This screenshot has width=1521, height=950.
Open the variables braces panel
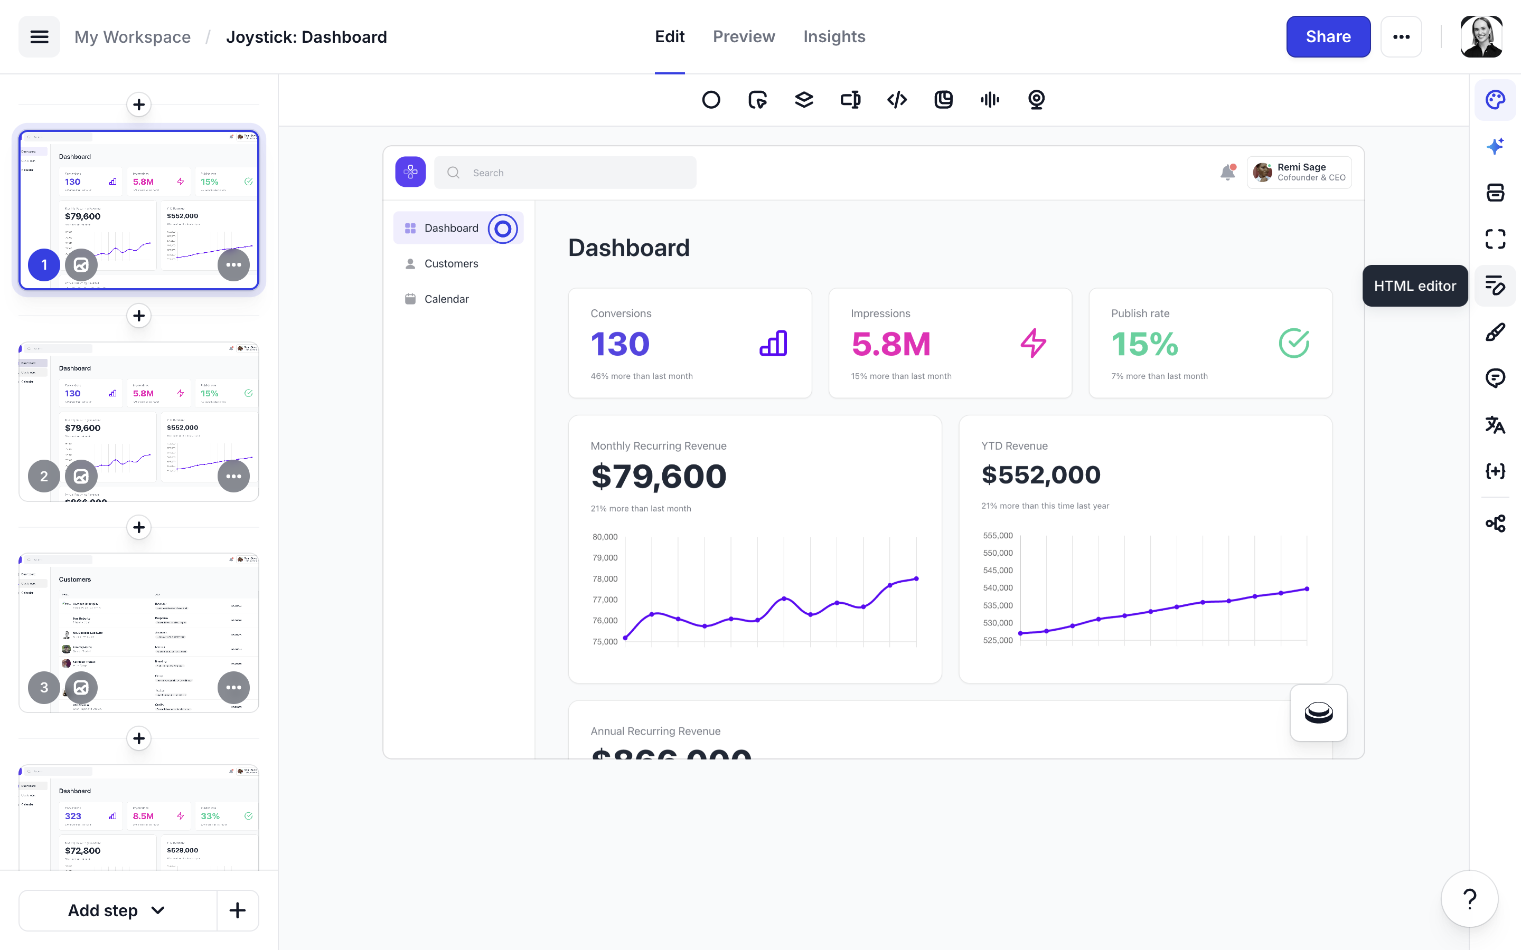(1495, 471)
